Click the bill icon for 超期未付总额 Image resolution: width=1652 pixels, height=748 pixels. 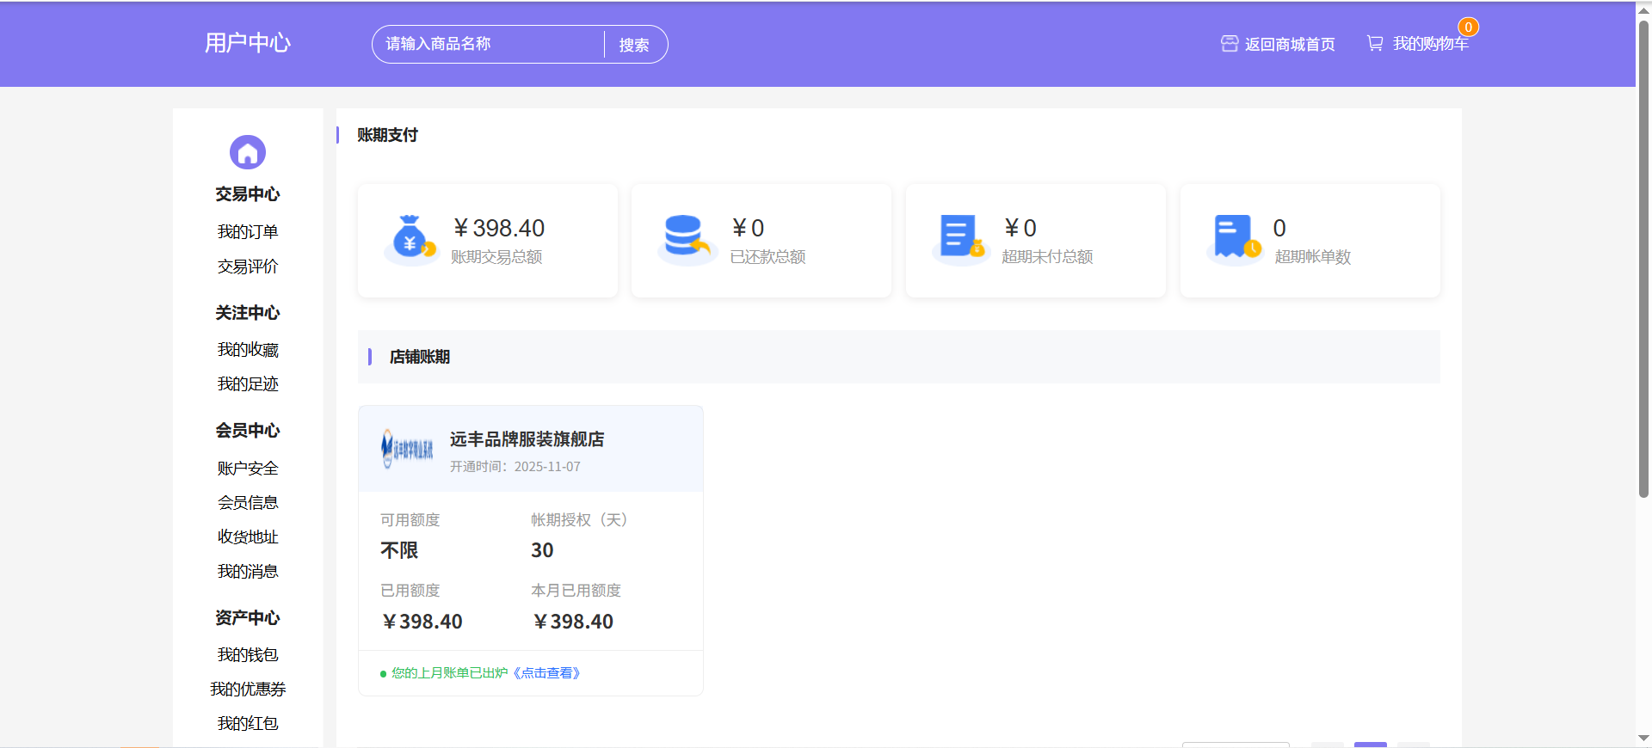(960, 237)
